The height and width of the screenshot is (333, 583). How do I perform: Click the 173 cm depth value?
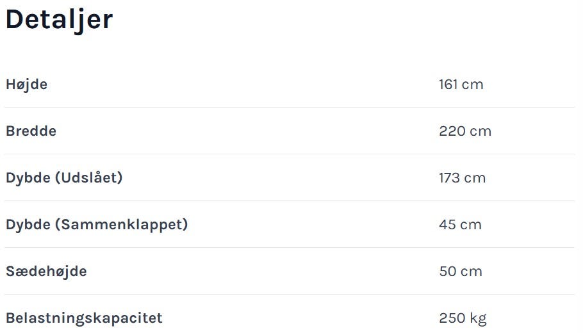(x=462, y=177)
